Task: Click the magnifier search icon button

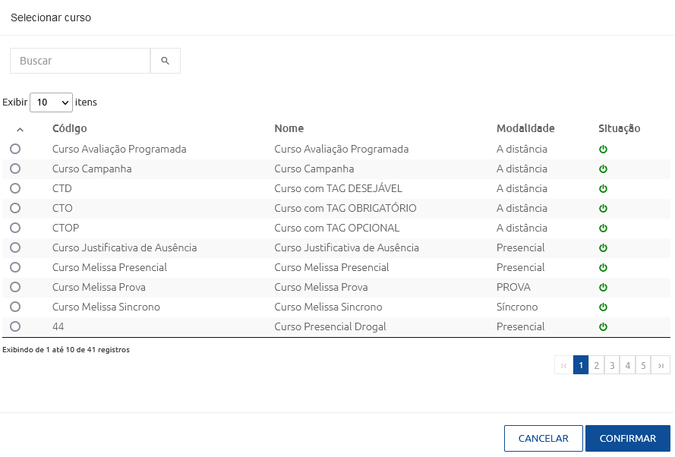Action: pos(166,61)
